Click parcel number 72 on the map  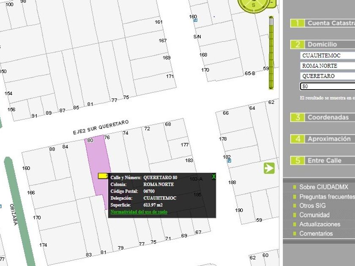147,129
